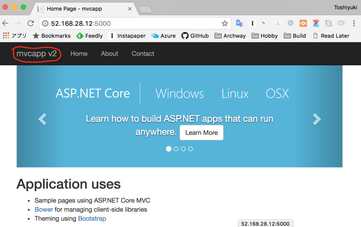Open the Feedly bookmark
361x227 pixels.
click(90, 36)
